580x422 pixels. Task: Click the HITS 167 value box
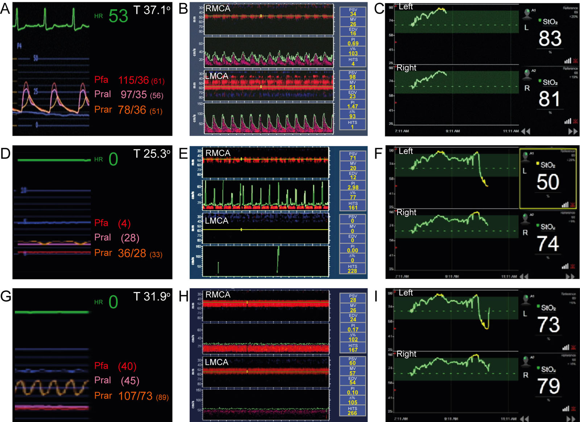[x=353, y=348]
